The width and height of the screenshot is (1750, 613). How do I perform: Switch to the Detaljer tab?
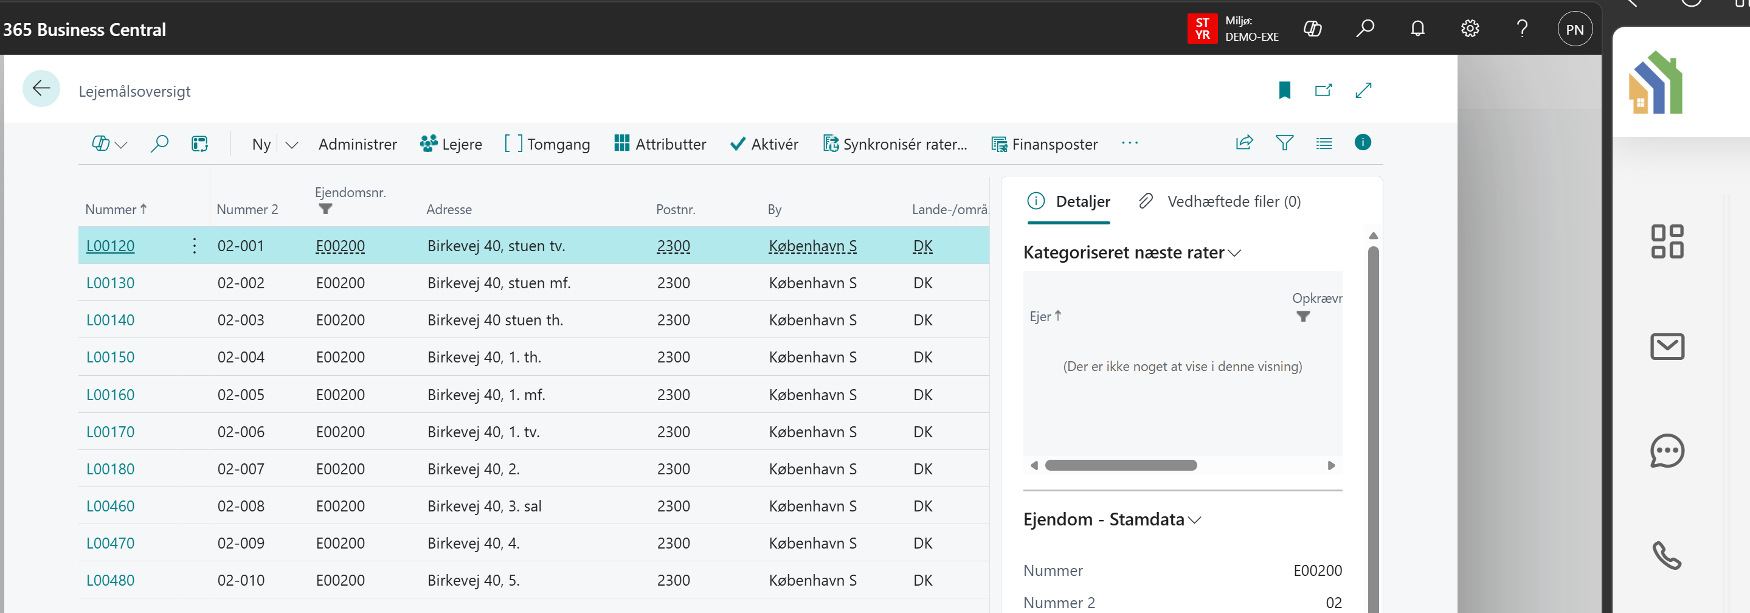tap(1068, 201)
